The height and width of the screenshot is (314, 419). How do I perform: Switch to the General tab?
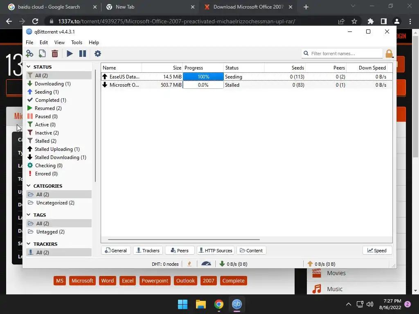pyautogui.click(x=116, y=251)
